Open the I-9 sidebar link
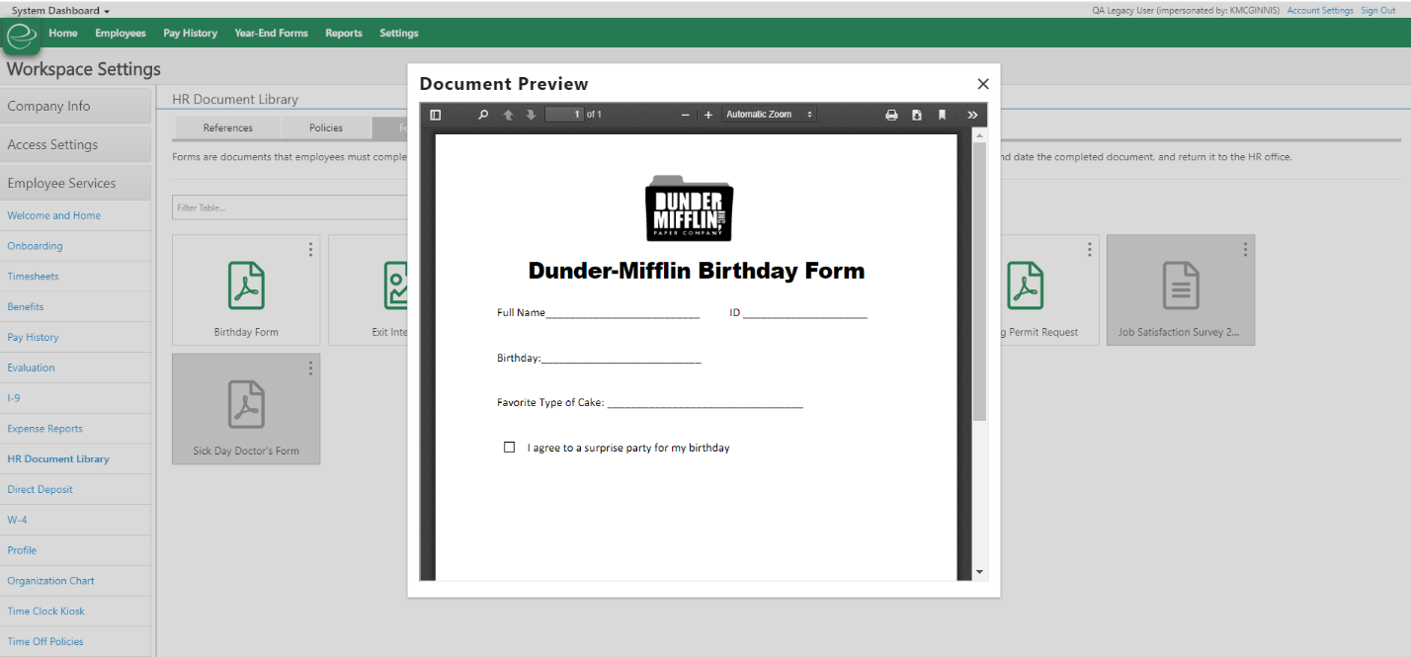 coord(14,398)
